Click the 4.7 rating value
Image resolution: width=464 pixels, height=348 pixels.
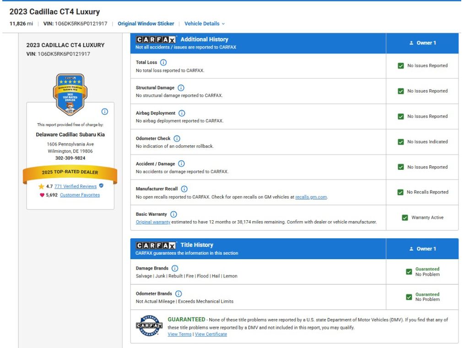(49, 186)
